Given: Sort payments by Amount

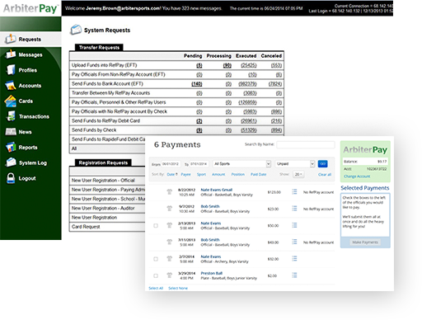Looking at the screenshot, I should pos(218,174).
